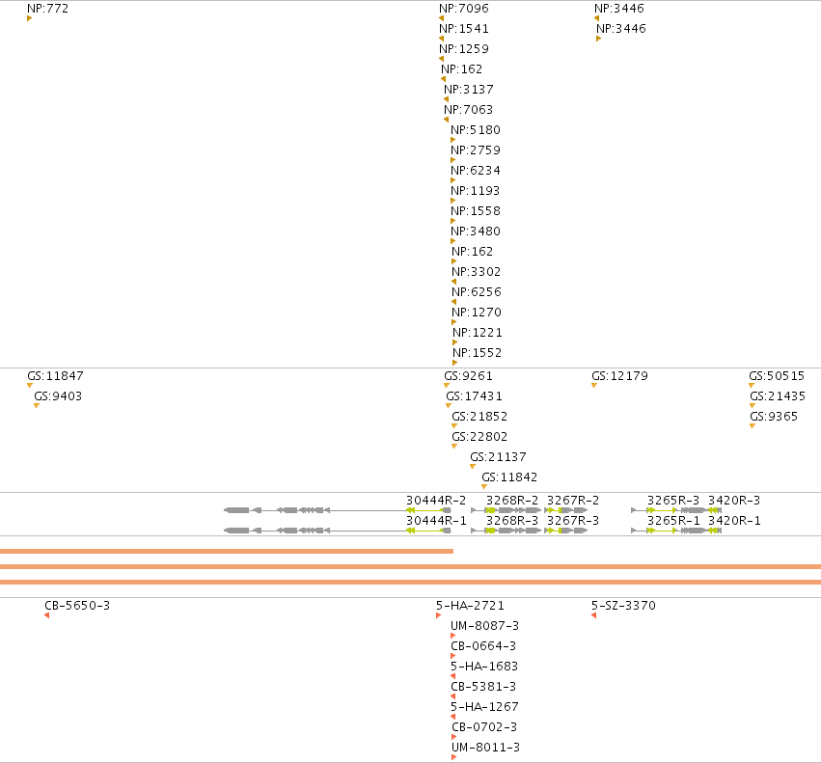Screen dimensions: 821x763
Task: Select the NP:3302 label
Action: pyautogui.click(x=477, y=272)
